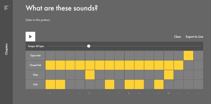Open the chapters menu icon
211x104 pixels.
(x=6, y=8)
